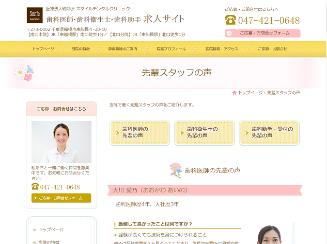Open トップページ in the navigation bar
Screen dimensions: 327x244
pos(43,49)
